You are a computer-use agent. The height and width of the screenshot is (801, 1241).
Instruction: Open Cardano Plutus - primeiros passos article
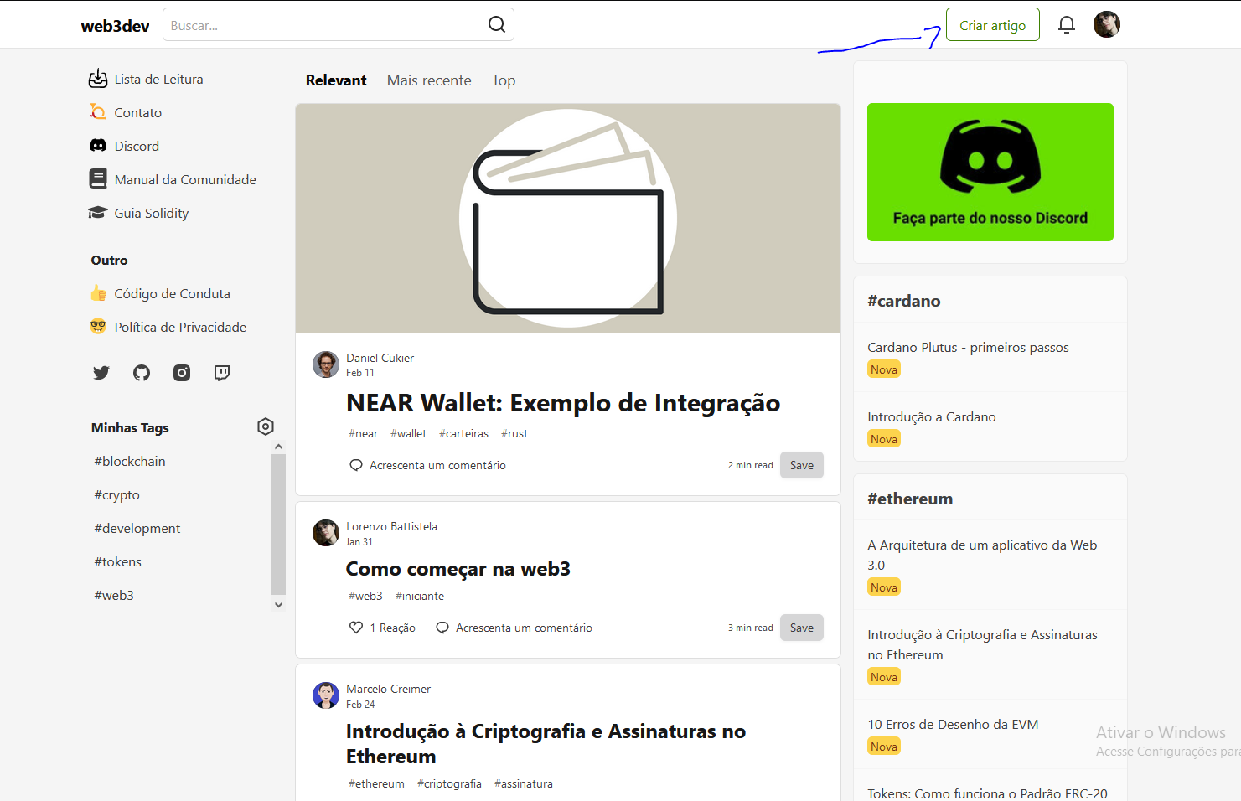point(968,347)
